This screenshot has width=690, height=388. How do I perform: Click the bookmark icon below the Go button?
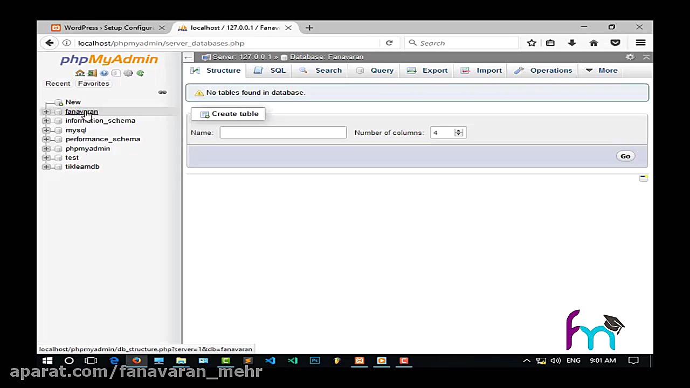(x=644, y=178)
